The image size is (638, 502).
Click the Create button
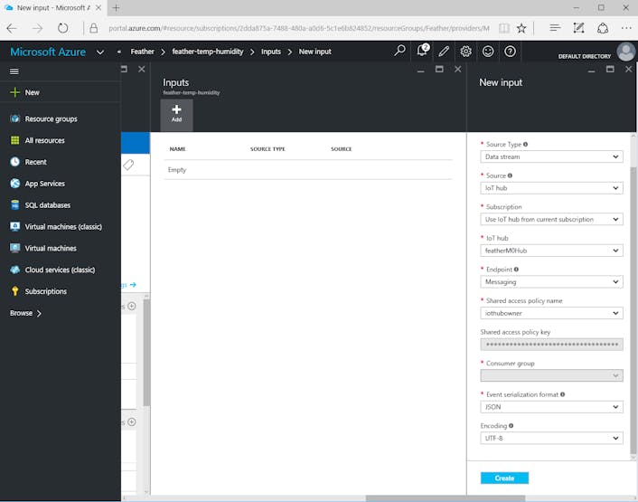point(504,478)
